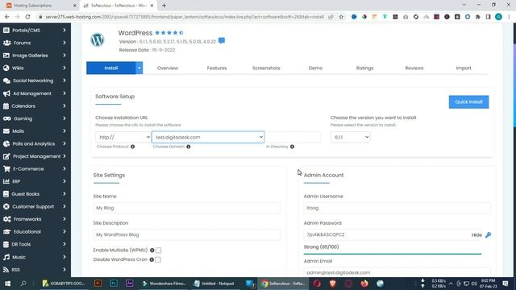Click Hide next to admin password
This screenshot has width=516, height=290.
[x=476, y=234]
